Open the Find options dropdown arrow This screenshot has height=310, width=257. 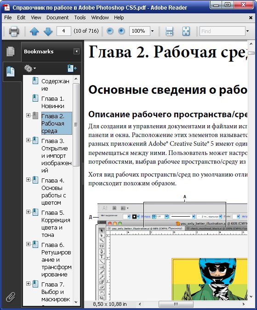[247, 31]
